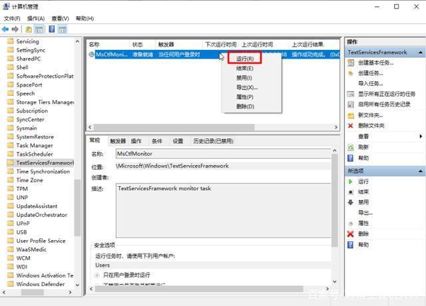Screen dimensions: 426x306
Task: Click the 创建基本任务 icon in actions pane
Action: (x=351, y=63)
